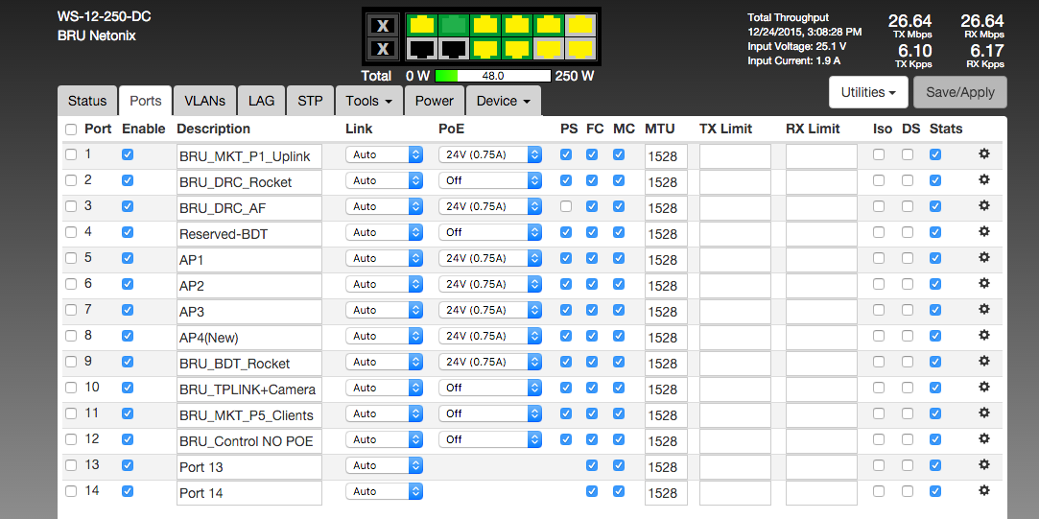This screenshot has width=1039, height=519.
Task: Select gray-bordered port 11 icon in top row
Action: (x=580, y=25)
